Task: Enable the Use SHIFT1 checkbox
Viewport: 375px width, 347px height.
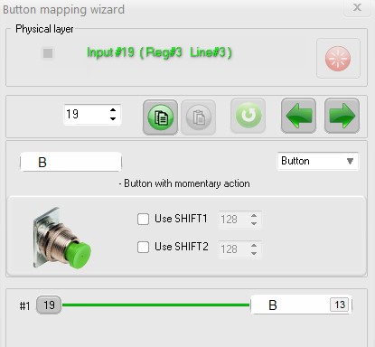Action: (x=143, y=219)
